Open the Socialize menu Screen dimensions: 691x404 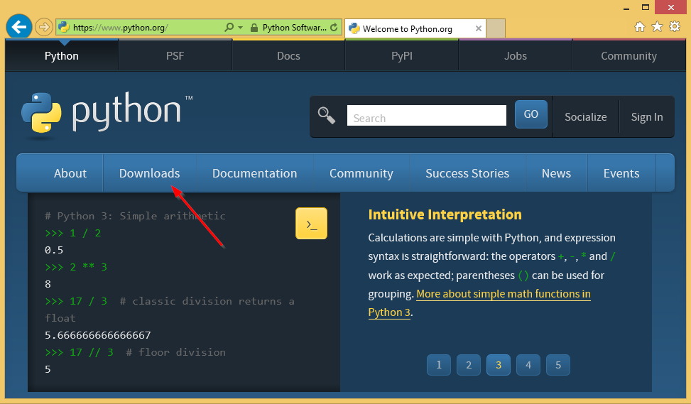point(585,116)
